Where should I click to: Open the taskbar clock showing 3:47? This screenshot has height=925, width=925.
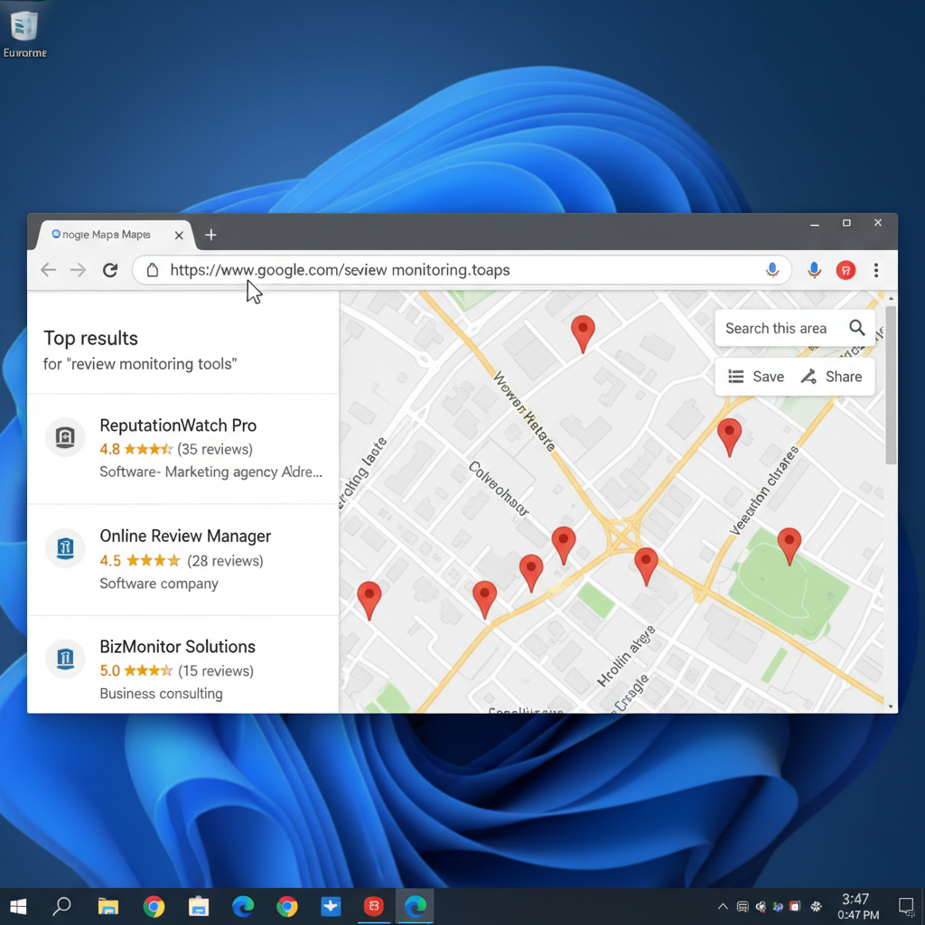858,907
